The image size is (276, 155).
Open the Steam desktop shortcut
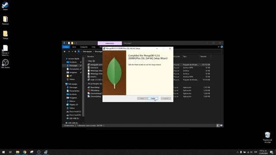click(x=5, y=6)
